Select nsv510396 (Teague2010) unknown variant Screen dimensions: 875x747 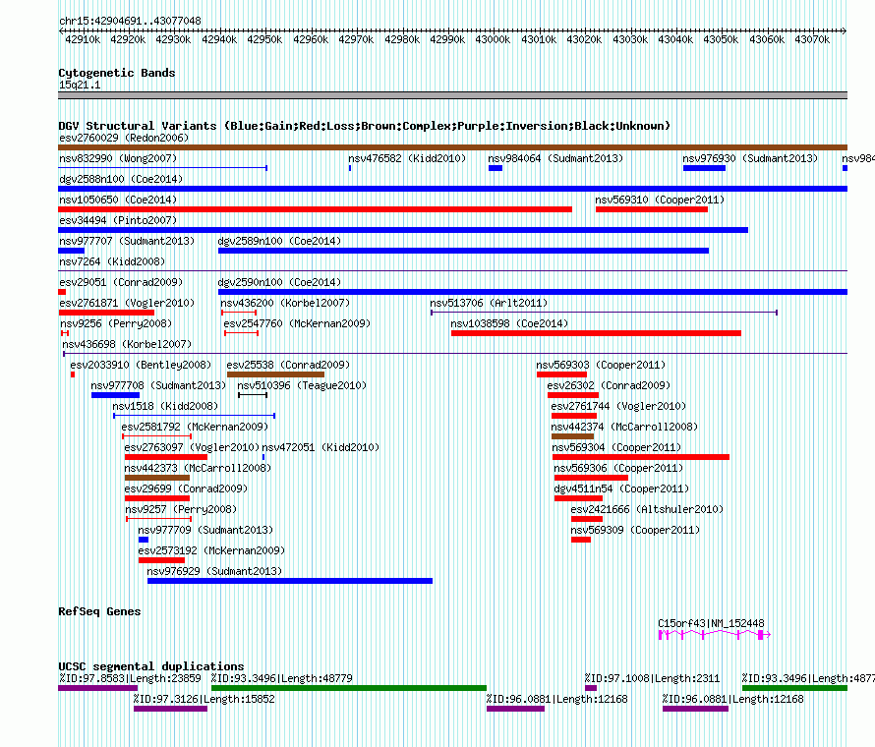(302, 385)
